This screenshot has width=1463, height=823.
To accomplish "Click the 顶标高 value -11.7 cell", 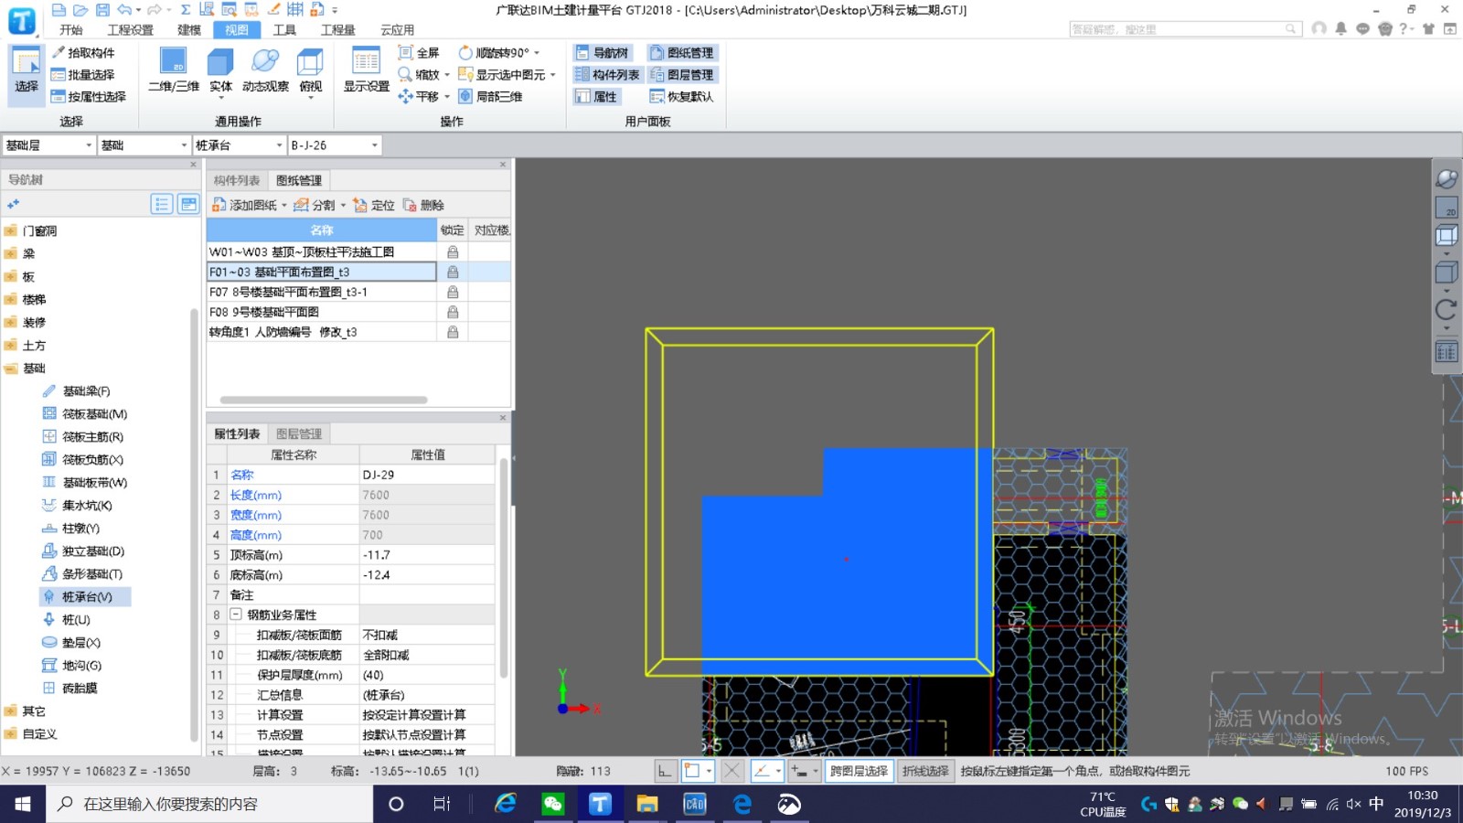I will coord(427,555).
